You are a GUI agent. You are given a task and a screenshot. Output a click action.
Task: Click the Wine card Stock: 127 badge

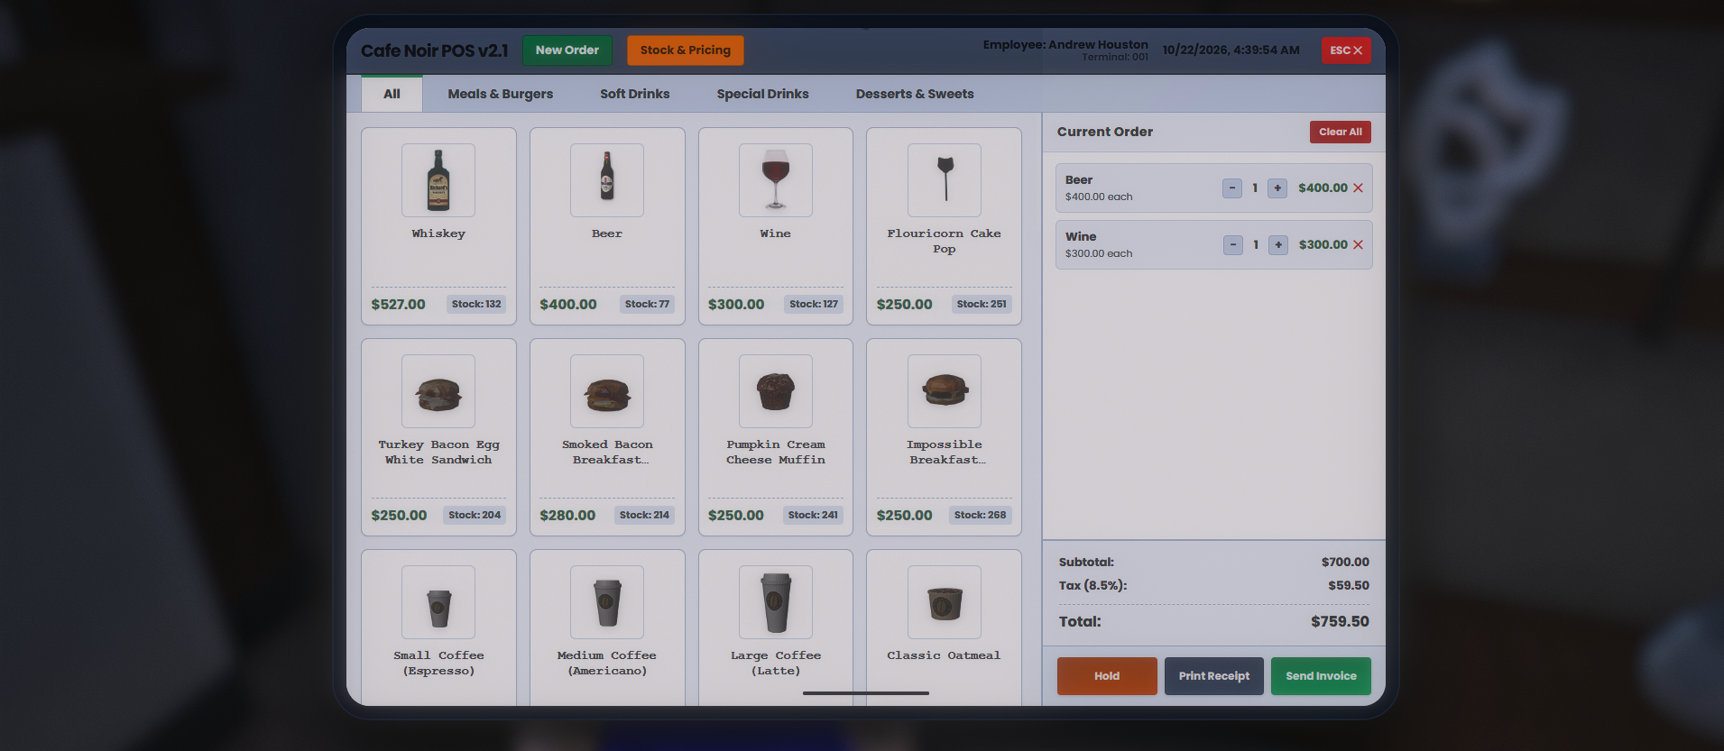814,305
